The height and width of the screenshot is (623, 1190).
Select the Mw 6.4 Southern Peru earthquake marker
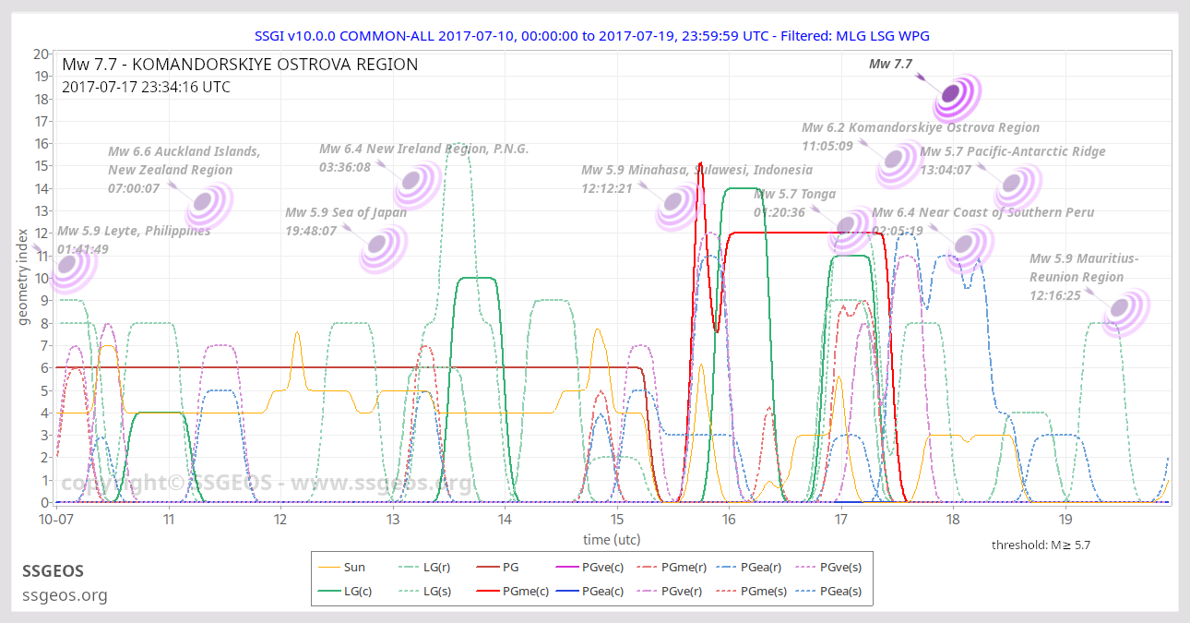(969, 247)
